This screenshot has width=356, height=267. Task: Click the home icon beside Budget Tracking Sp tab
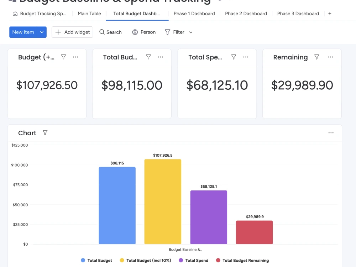coord(14,14)
